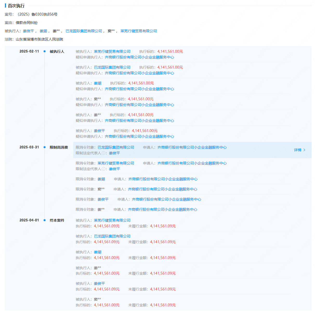This screenshot has width=315, height=311.
Task: Open 齐商银行 申请人 link in 姜潮 限消令 row
Action: pos(163,179)
